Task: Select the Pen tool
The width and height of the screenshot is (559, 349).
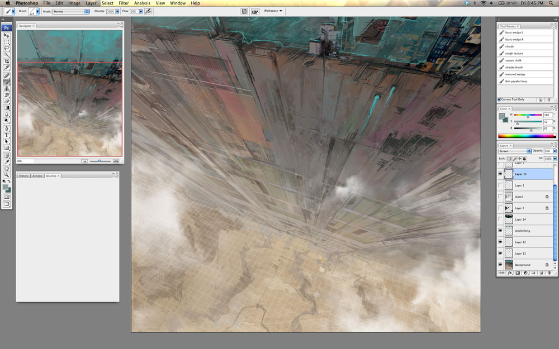Action: point(6,128)
